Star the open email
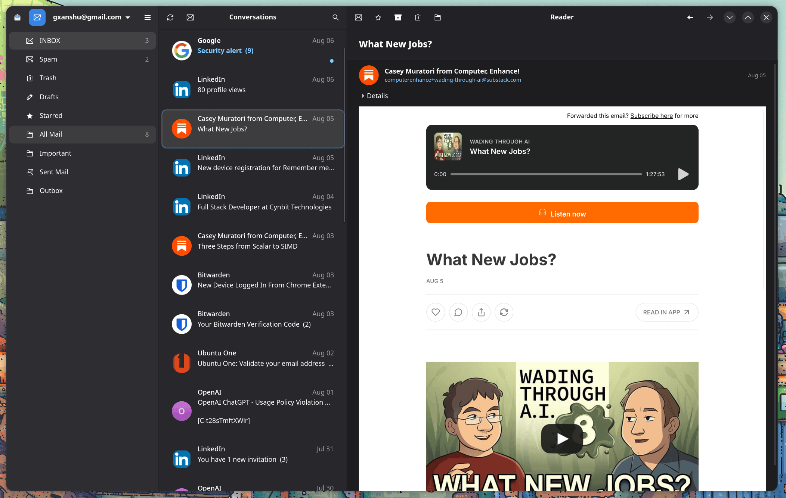Viewport: 786px width, 498px height. pyautogui.click(x=378, y=17)
